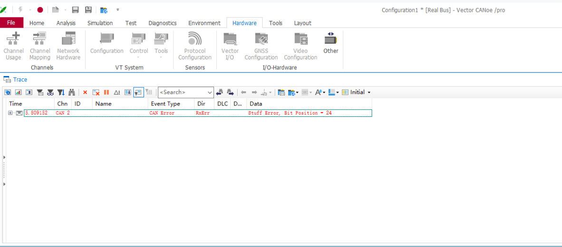562x247 pixels.
Task: Click the third Trace toolbar icon with arrows
Action: point(29,92)
